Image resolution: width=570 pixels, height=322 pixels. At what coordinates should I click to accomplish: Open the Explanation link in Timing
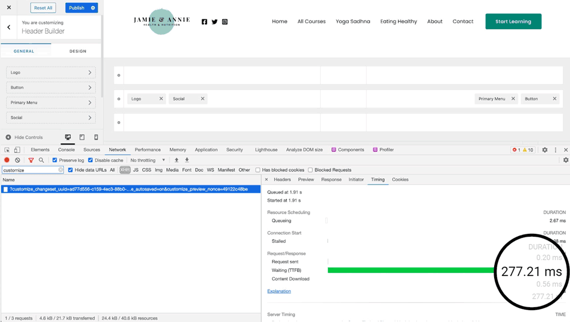pyautogui.click(x=279, y=291)
